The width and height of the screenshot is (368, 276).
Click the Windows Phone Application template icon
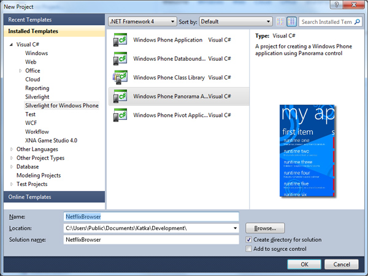tap(120, 40)
